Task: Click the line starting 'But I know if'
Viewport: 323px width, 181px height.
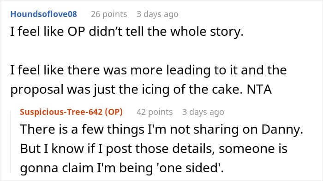Action: (154, 148)
